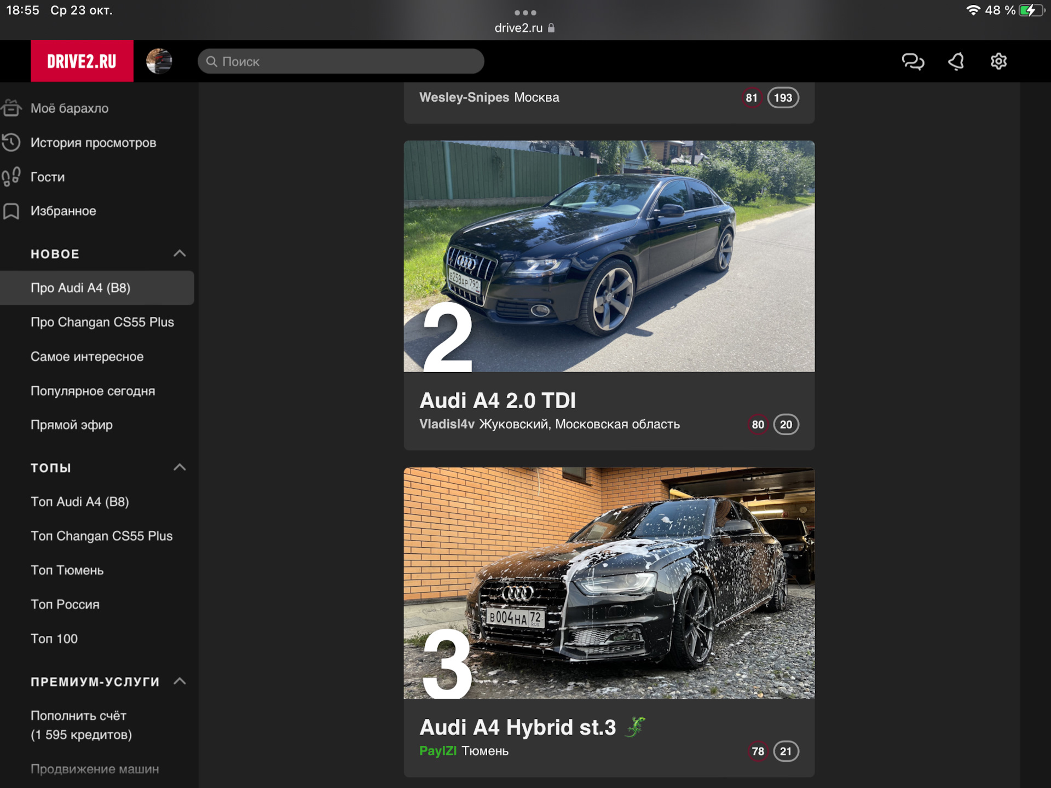Open the foamy Audi A4 Hybrid photo

pos(609,583)
